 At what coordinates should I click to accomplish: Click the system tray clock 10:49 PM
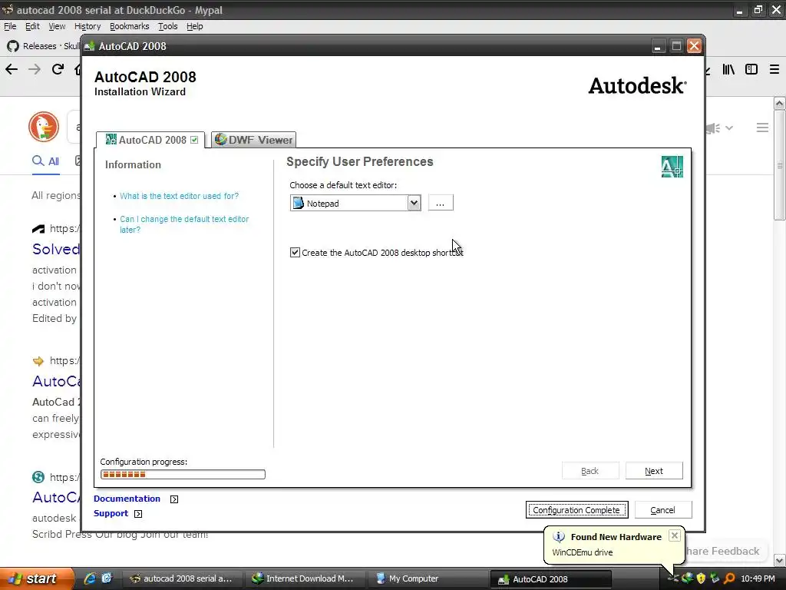point(758,578)
